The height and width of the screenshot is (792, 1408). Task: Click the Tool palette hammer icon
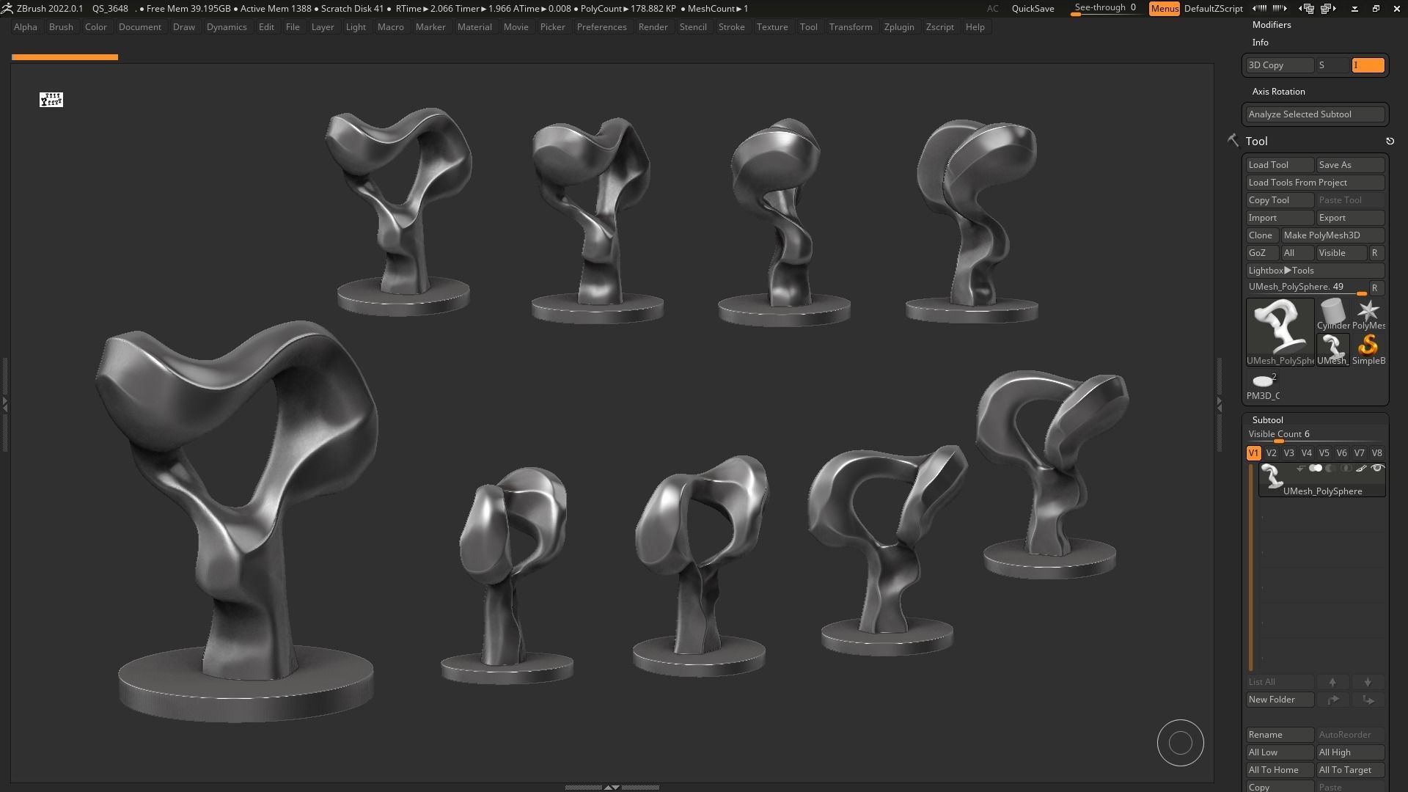(1233, 140)
